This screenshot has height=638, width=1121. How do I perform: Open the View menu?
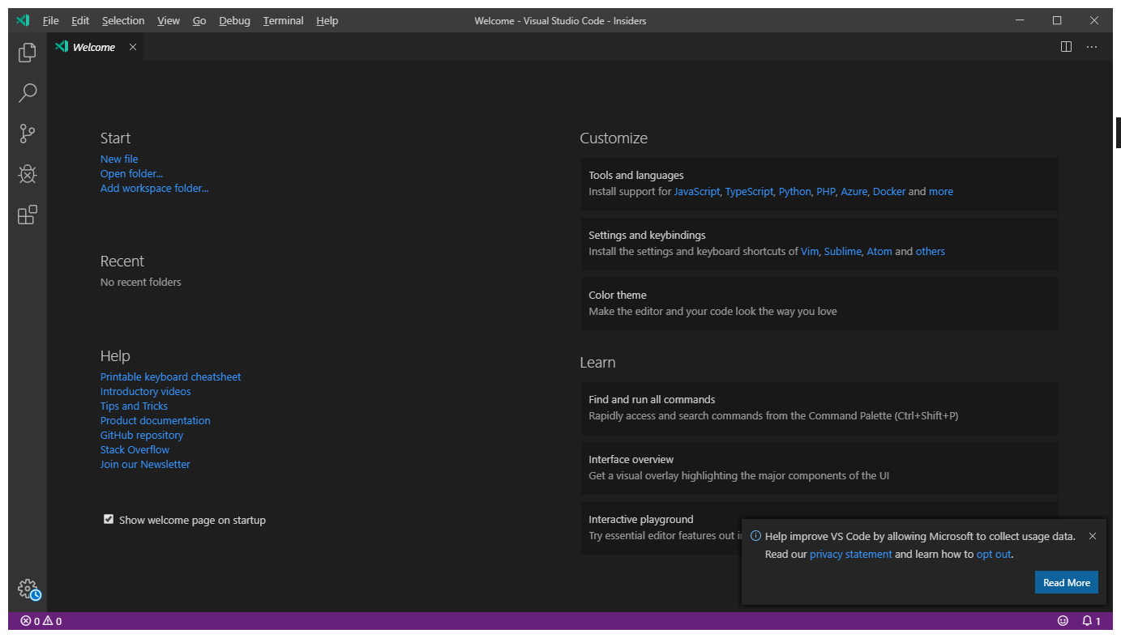[169, 20]
